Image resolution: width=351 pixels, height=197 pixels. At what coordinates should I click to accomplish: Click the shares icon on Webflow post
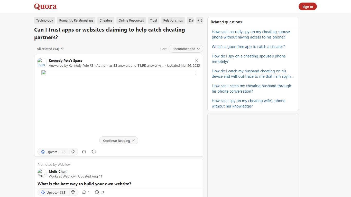click(x=96, y=192)
